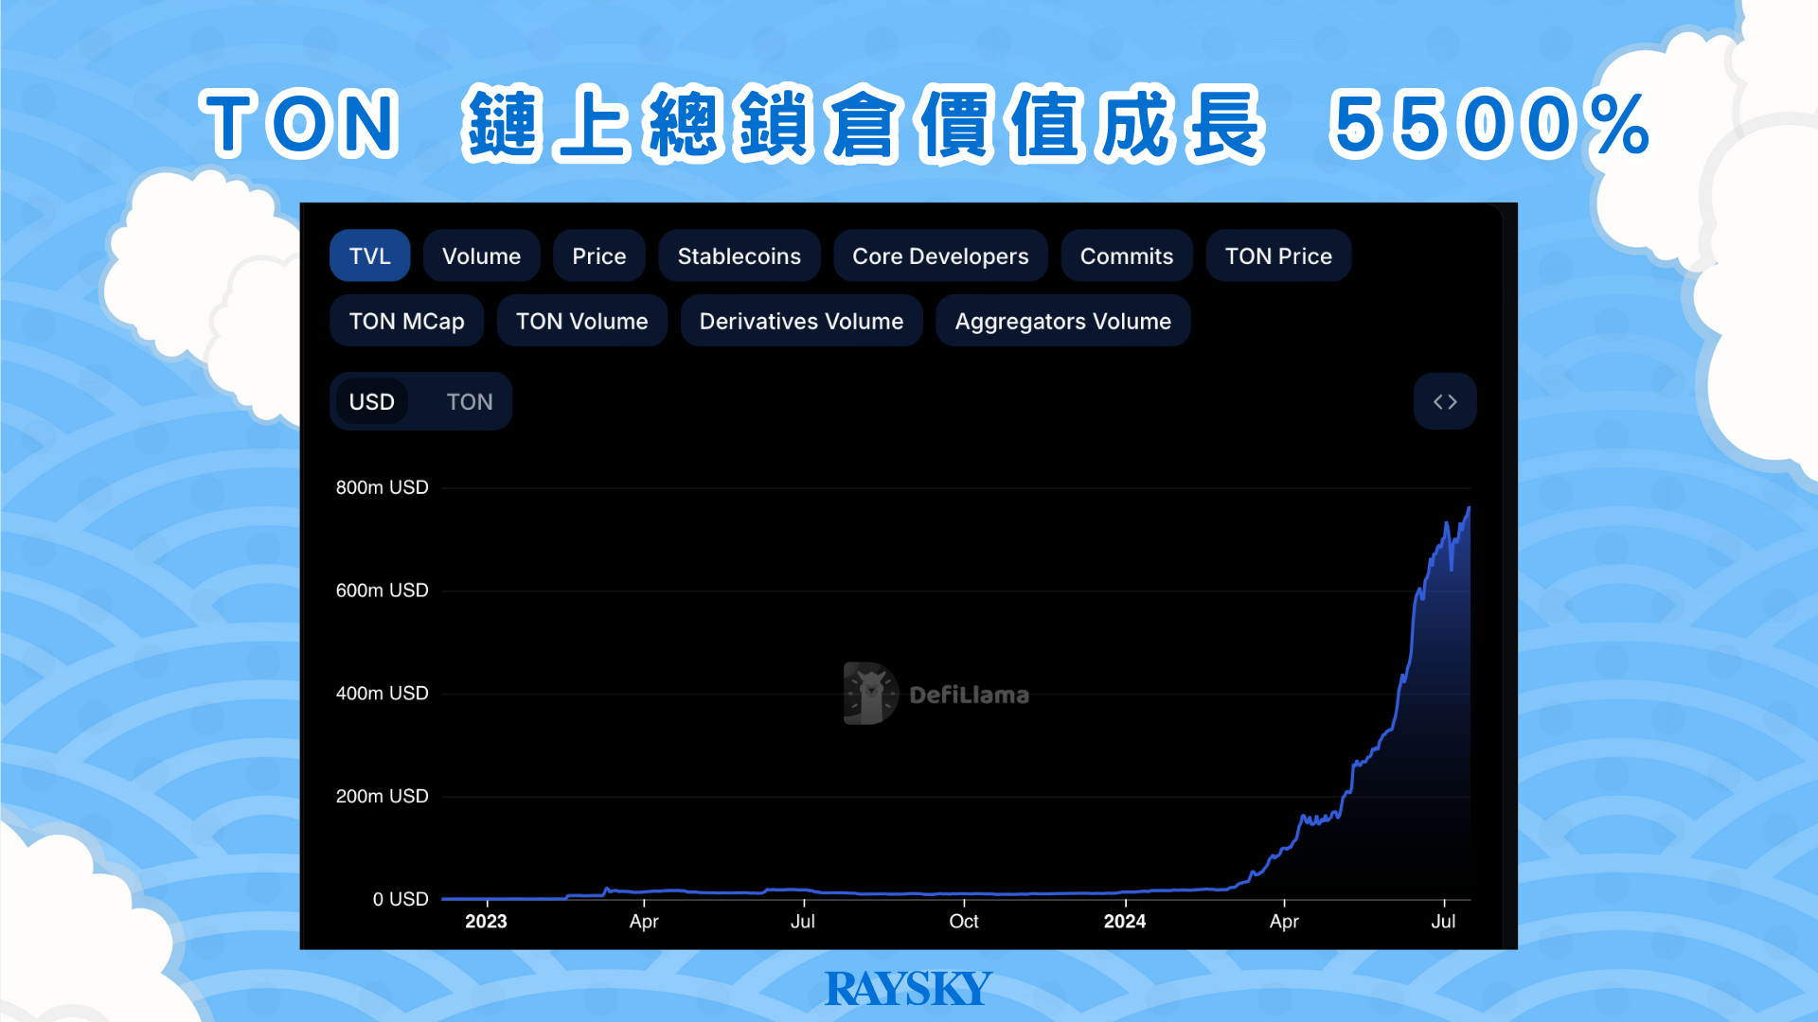This screenshot has width=1818, height=1022.
Task: Click the first Apr label after 2023
Action: [x=644, y=921]
